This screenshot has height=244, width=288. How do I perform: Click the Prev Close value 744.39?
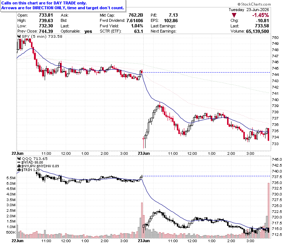[46, 31]
